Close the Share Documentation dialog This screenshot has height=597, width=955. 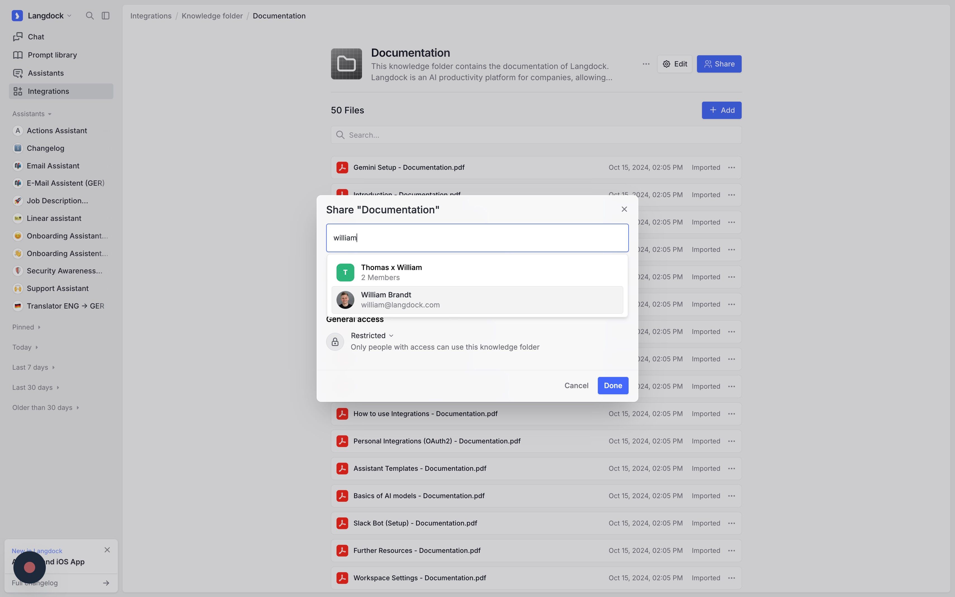click(624, 209)
